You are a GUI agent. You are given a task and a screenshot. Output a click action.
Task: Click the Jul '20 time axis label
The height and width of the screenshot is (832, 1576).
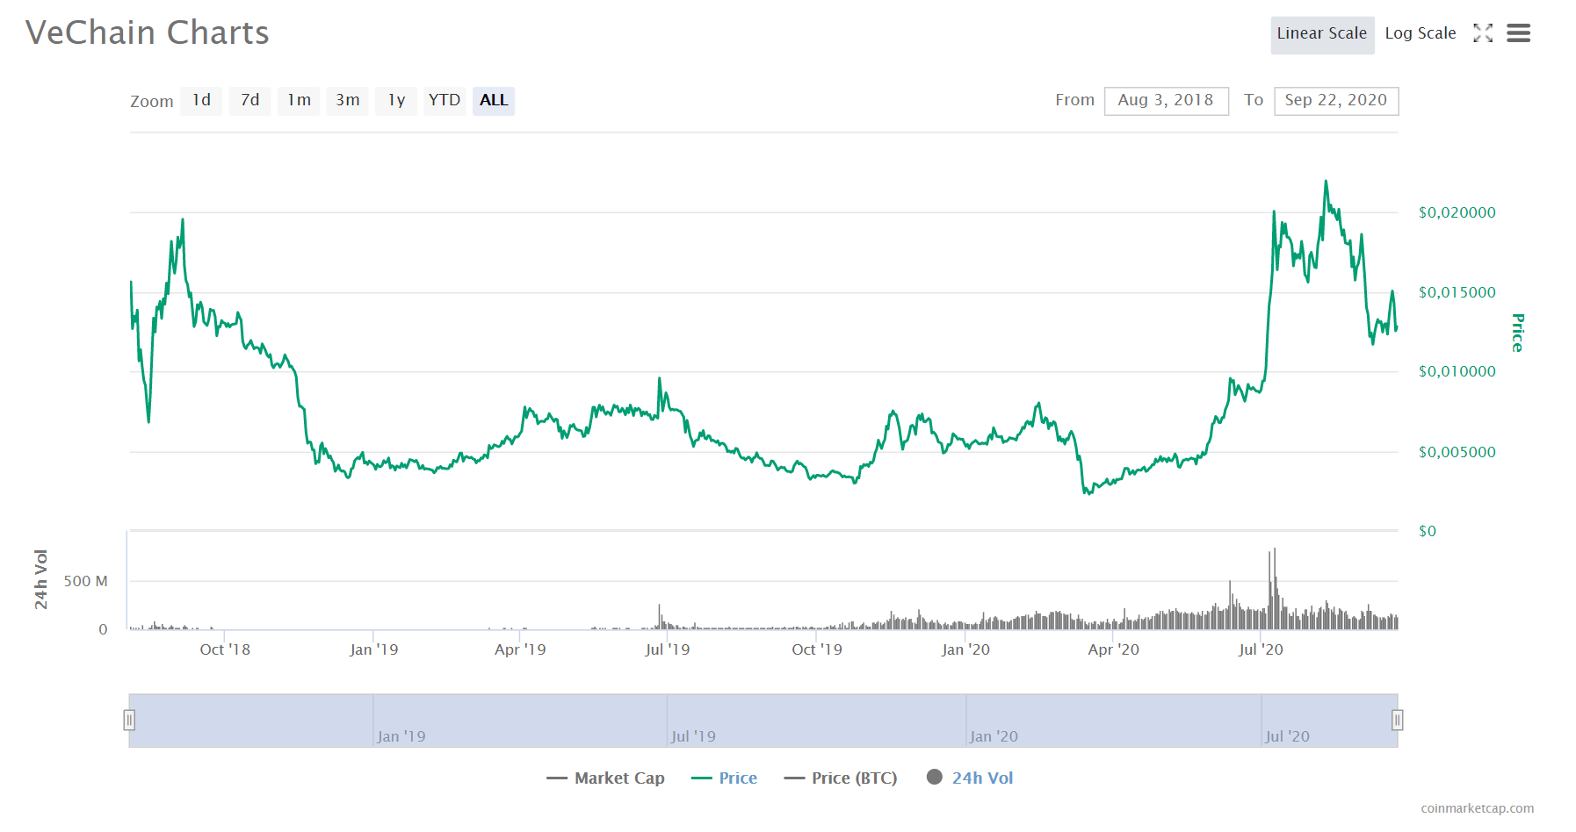click(1261, 649)
